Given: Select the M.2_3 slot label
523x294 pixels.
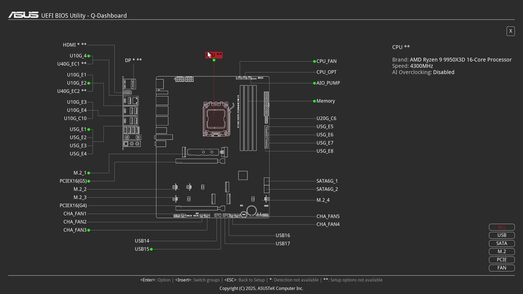Looking at the screenshot, I should [x=80, y=198].
